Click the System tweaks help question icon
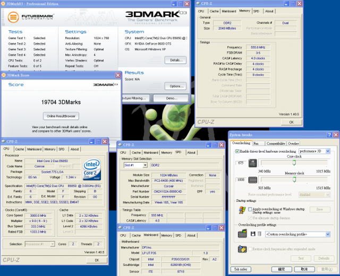Viewport: 340px width, 276px height. pyautogui.click(x=329, y=135)
